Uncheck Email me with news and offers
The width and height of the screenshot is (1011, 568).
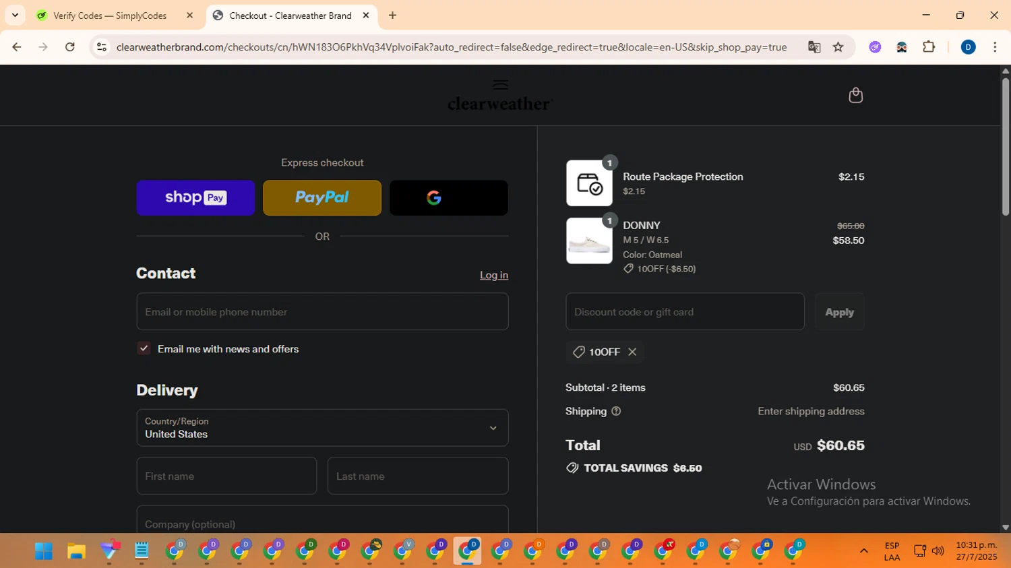pos(144,348)
